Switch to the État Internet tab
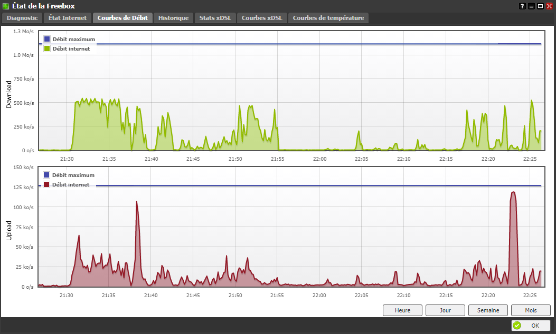This screenshot has height=334, width=556. [x=68, y=18]
